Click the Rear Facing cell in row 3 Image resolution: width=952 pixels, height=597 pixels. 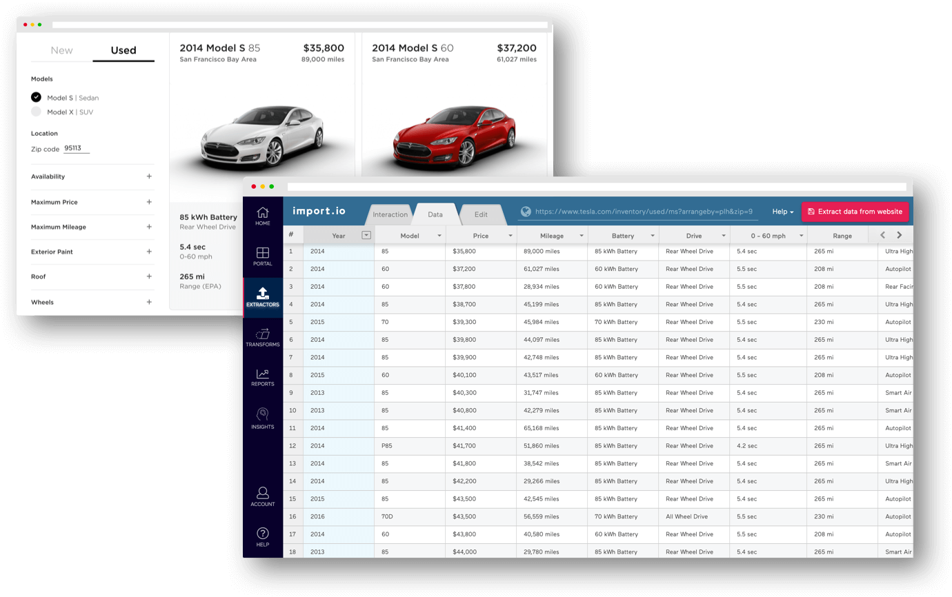pyautogui.click(x=895, y=287)
